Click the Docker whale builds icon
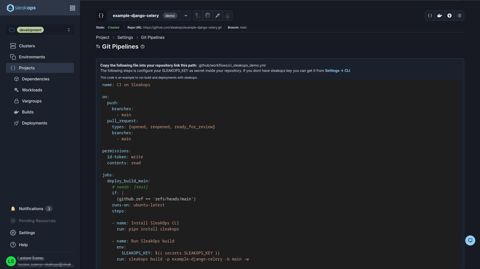Viewport: 480px width, 269px height. pyautogui.click(x=440, y=16)
